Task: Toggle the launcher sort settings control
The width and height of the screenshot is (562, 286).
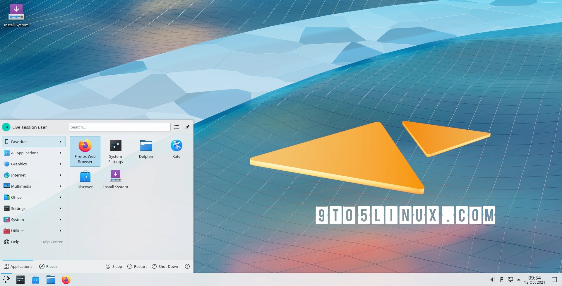Action: 177,127
